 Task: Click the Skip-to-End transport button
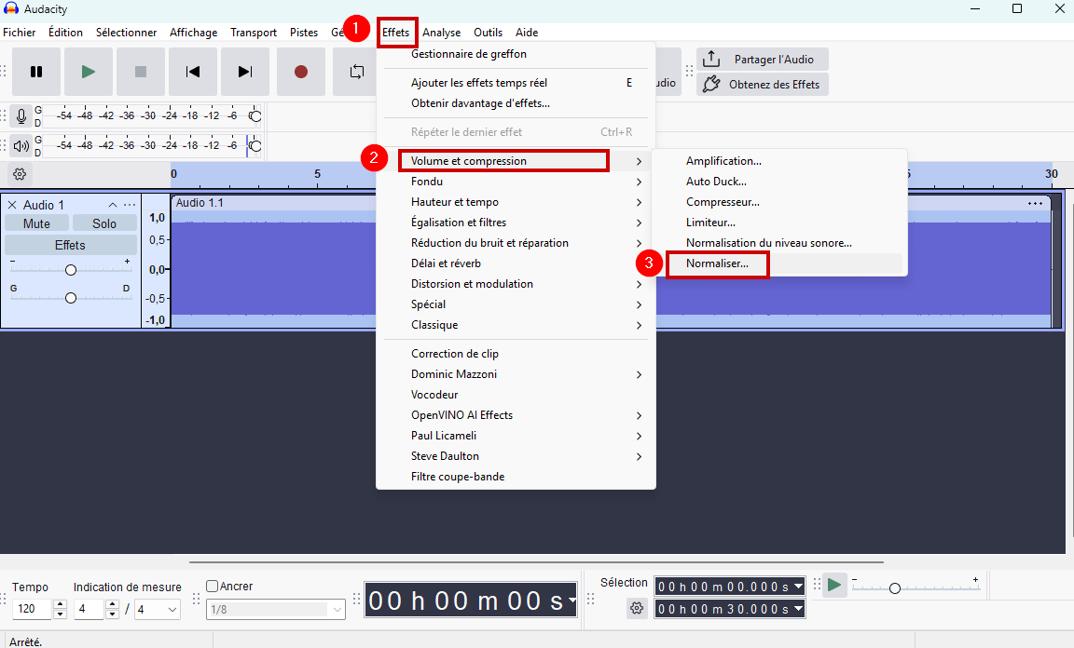coord(245,72)
